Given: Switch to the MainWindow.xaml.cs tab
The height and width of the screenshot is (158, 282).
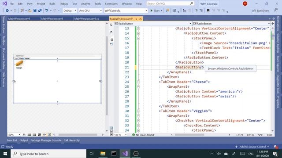Looking at the screenshot, I should point(86,18).
